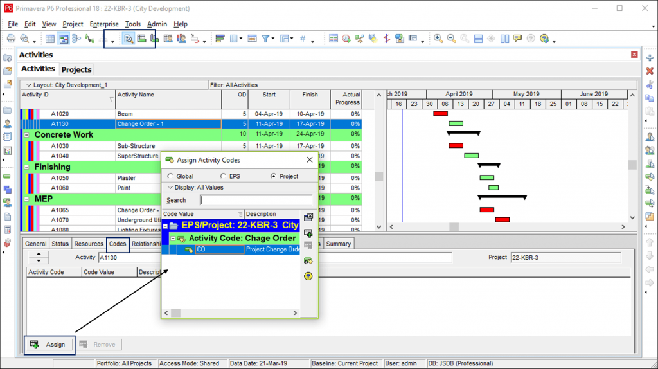
Task: Open the Tools menu
Action: [132, 24]
